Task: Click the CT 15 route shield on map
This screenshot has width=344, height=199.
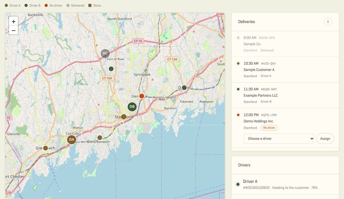Action: click(x=138, y=41)
